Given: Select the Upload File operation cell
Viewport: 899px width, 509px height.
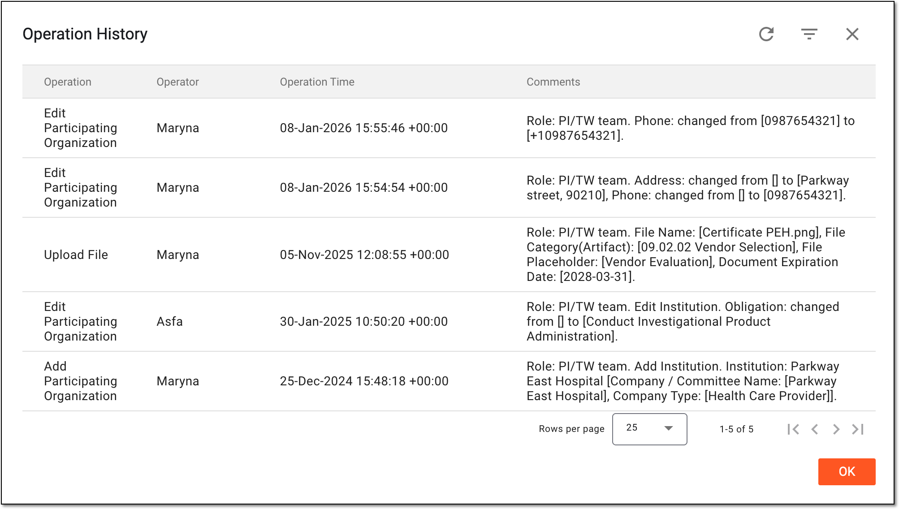Looking at the screenshot, I should tap(76, 254).
